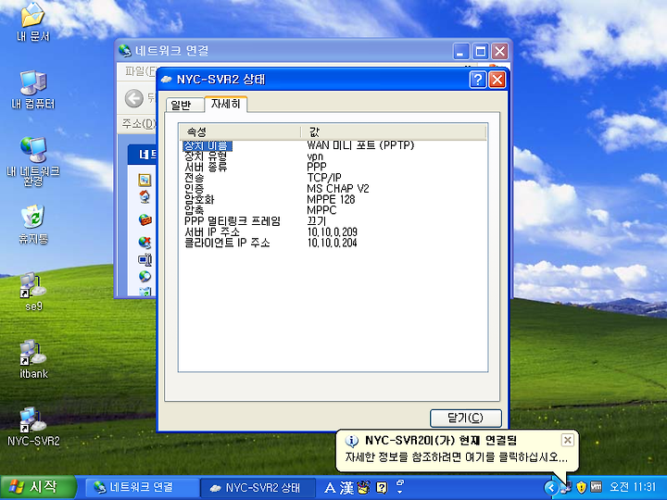Minimize the 네트워크 연결 window
667x500 pixels.
click(461, 52)
